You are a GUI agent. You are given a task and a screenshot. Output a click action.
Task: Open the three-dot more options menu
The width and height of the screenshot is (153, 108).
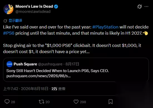[146, 6]
